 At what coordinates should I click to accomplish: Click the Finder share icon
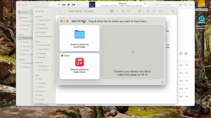[x=148, y=11]
